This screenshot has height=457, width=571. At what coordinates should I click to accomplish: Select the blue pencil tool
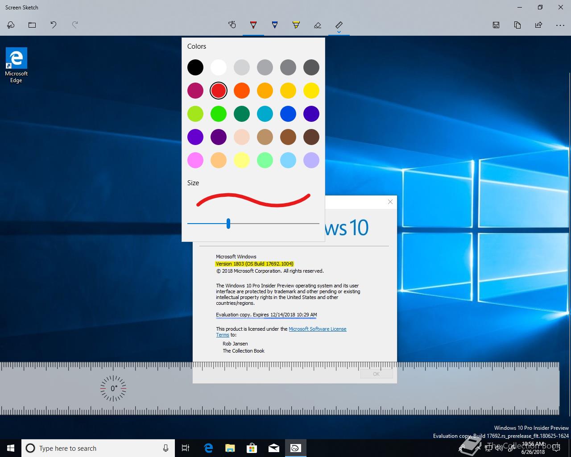[x=275, y=25]
